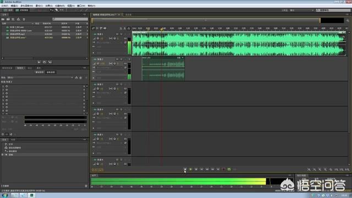Click the Files panel search field
The height and width of the screenshot is (198, 352).
tap(70, 19)
